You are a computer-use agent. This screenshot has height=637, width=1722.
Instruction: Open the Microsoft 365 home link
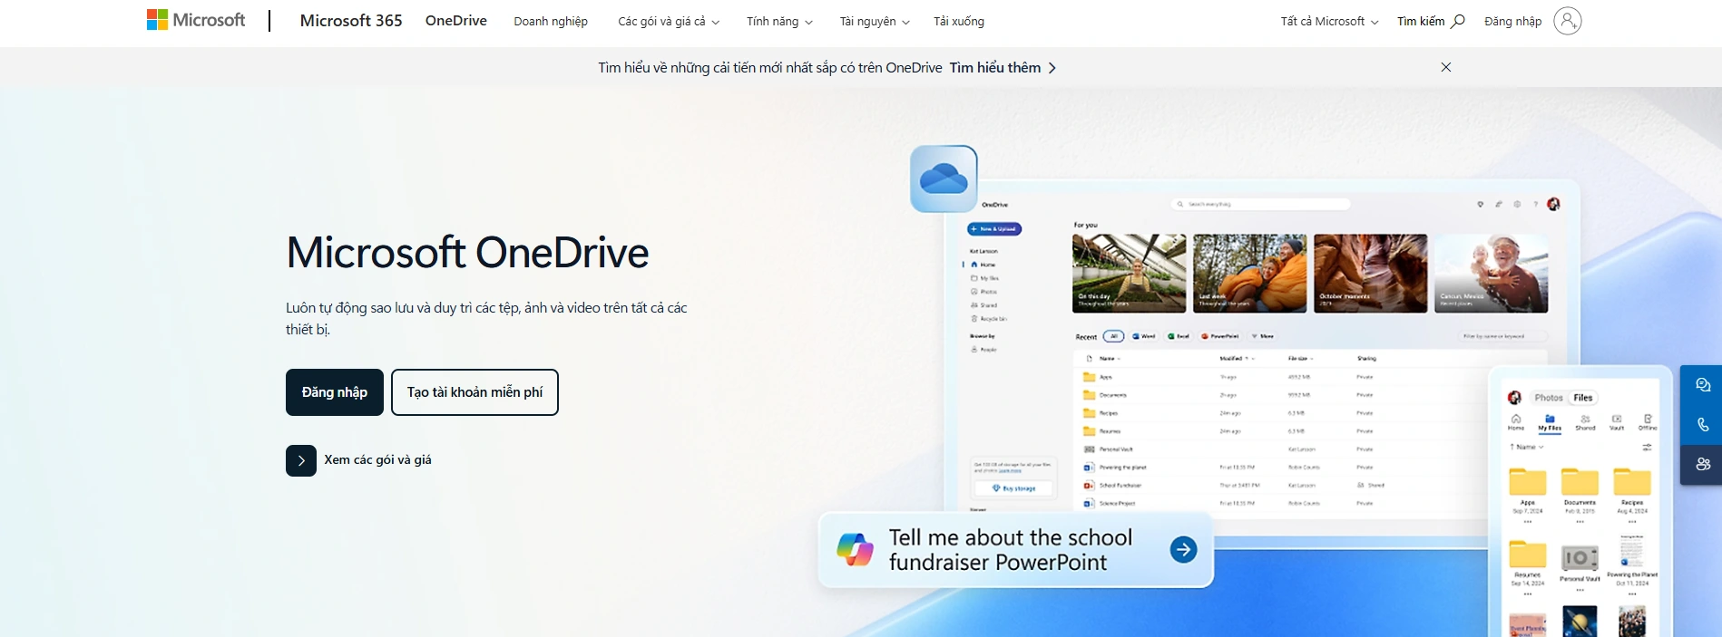coord(351,20)
